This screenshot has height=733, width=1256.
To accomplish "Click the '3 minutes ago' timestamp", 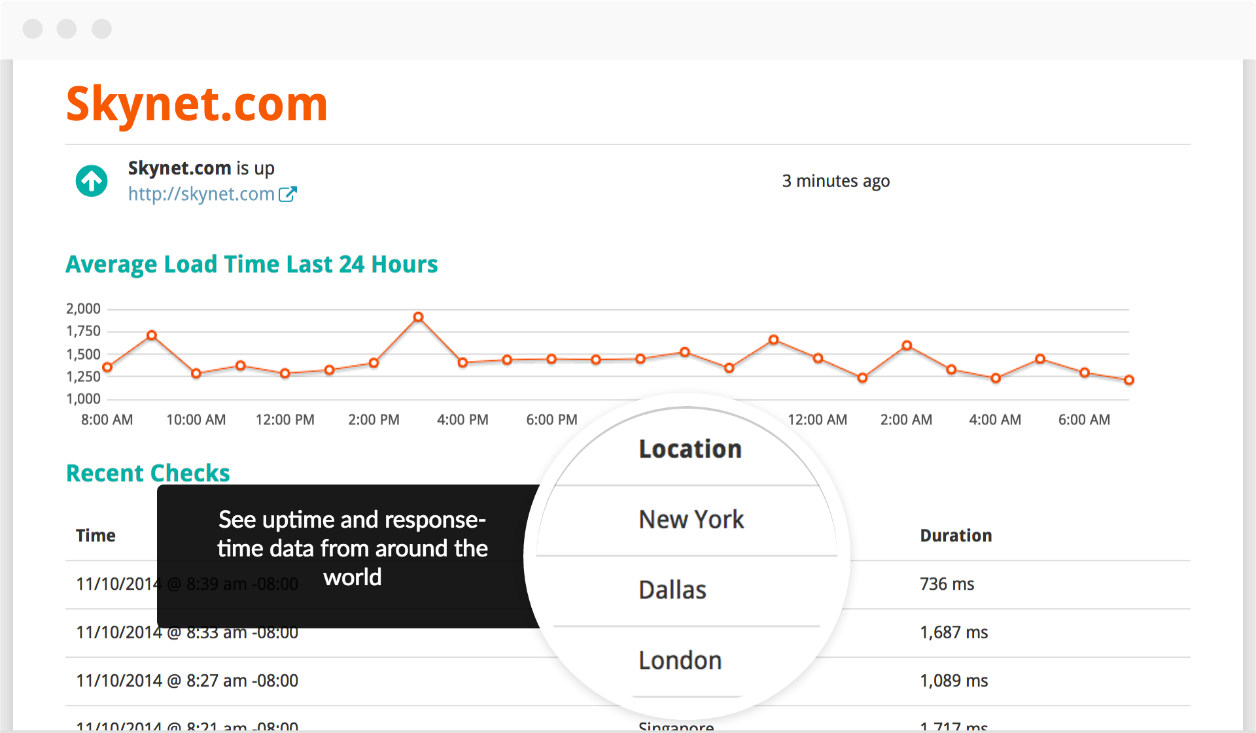I will (x=836, y=181).
